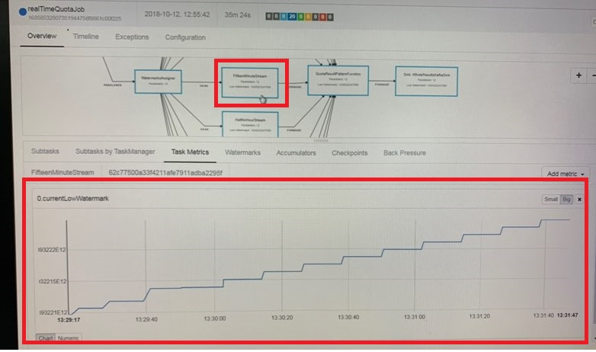The width and height of the screenshot is (596, 352).
Task: Open the Back Pressure subtab
Action: point(404,152)
